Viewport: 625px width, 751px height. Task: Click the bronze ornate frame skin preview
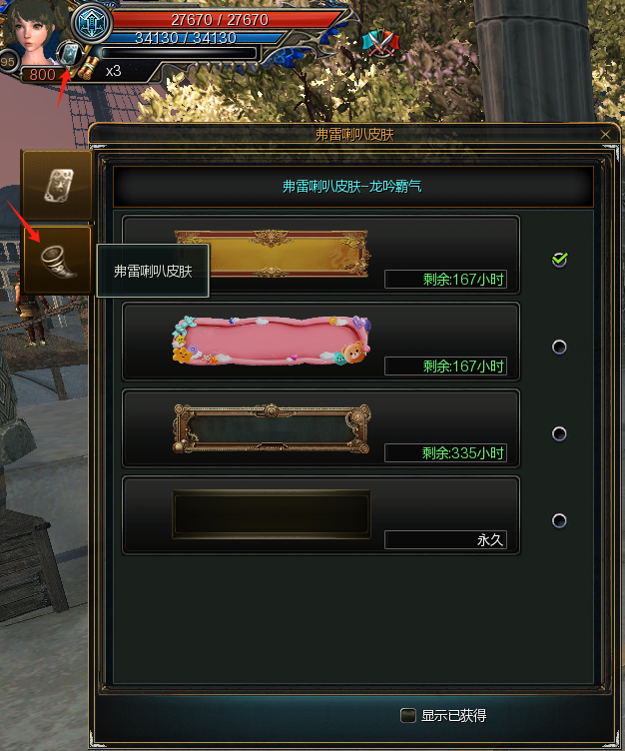pyautogui.click(x=272, y=428)
